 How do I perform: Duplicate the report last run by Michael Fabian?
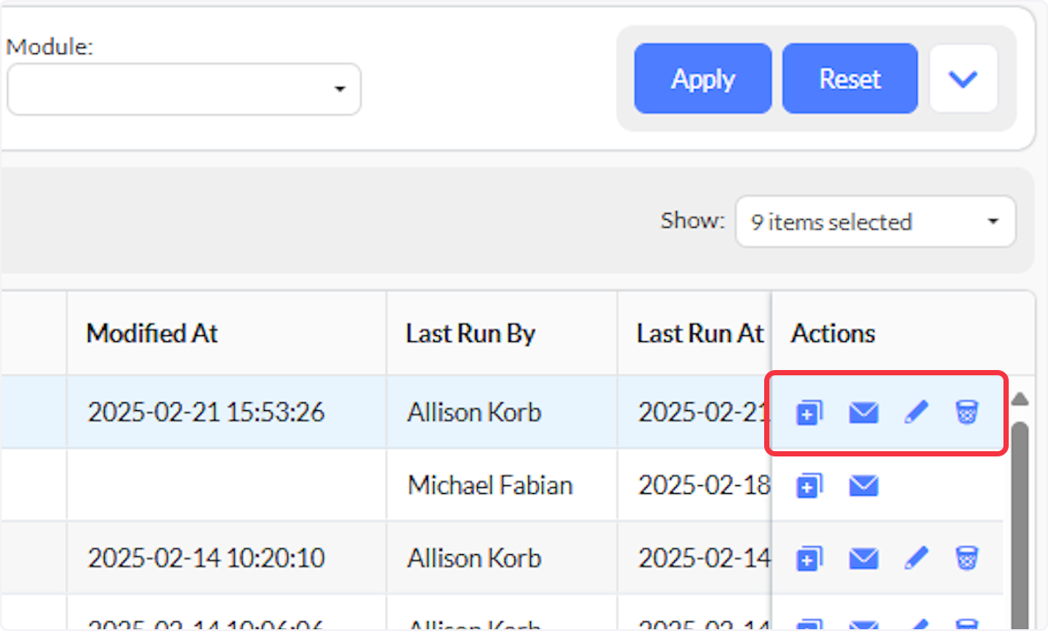tap(810, 485)
